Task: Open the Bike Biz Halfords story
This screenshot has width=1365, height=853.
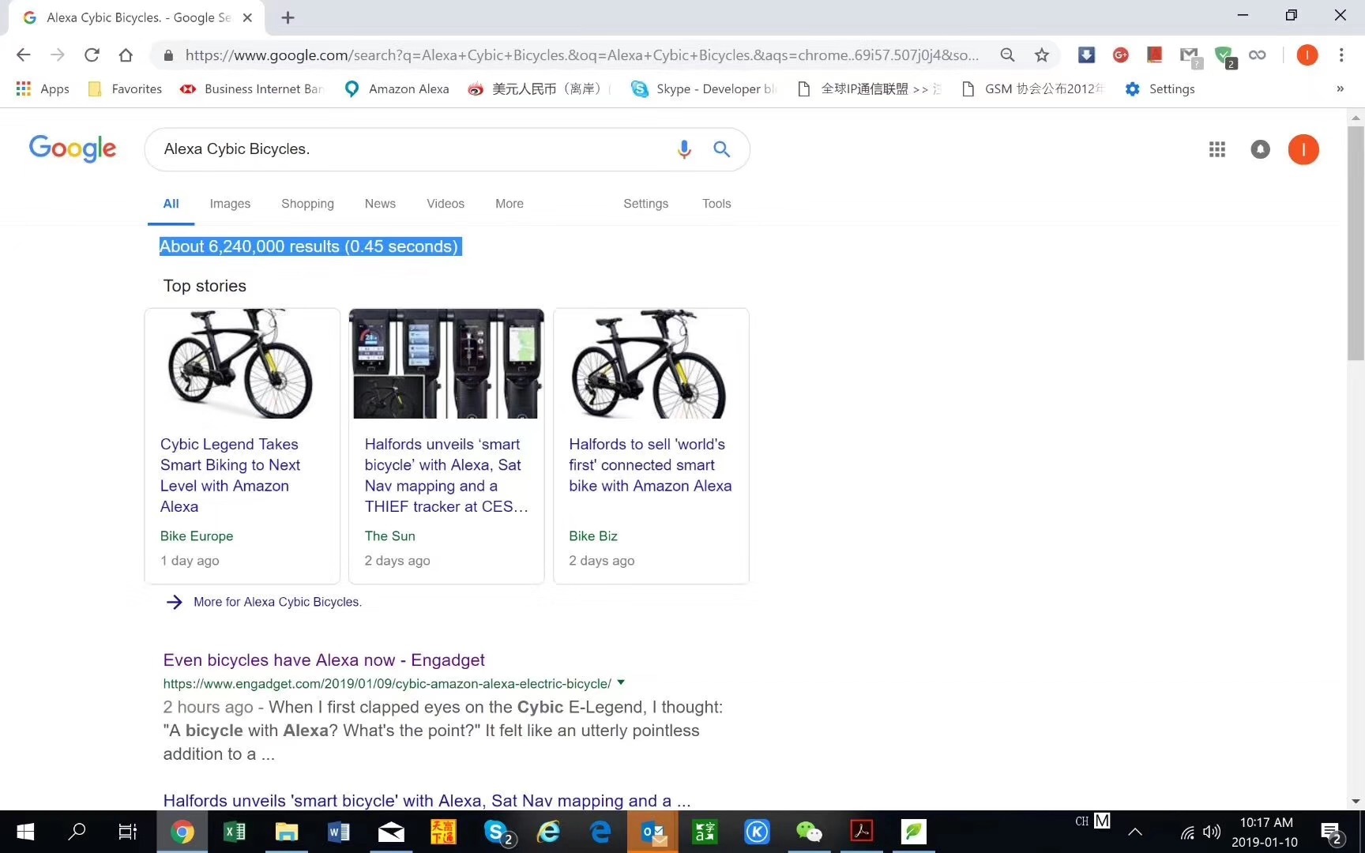Action: 650,465
